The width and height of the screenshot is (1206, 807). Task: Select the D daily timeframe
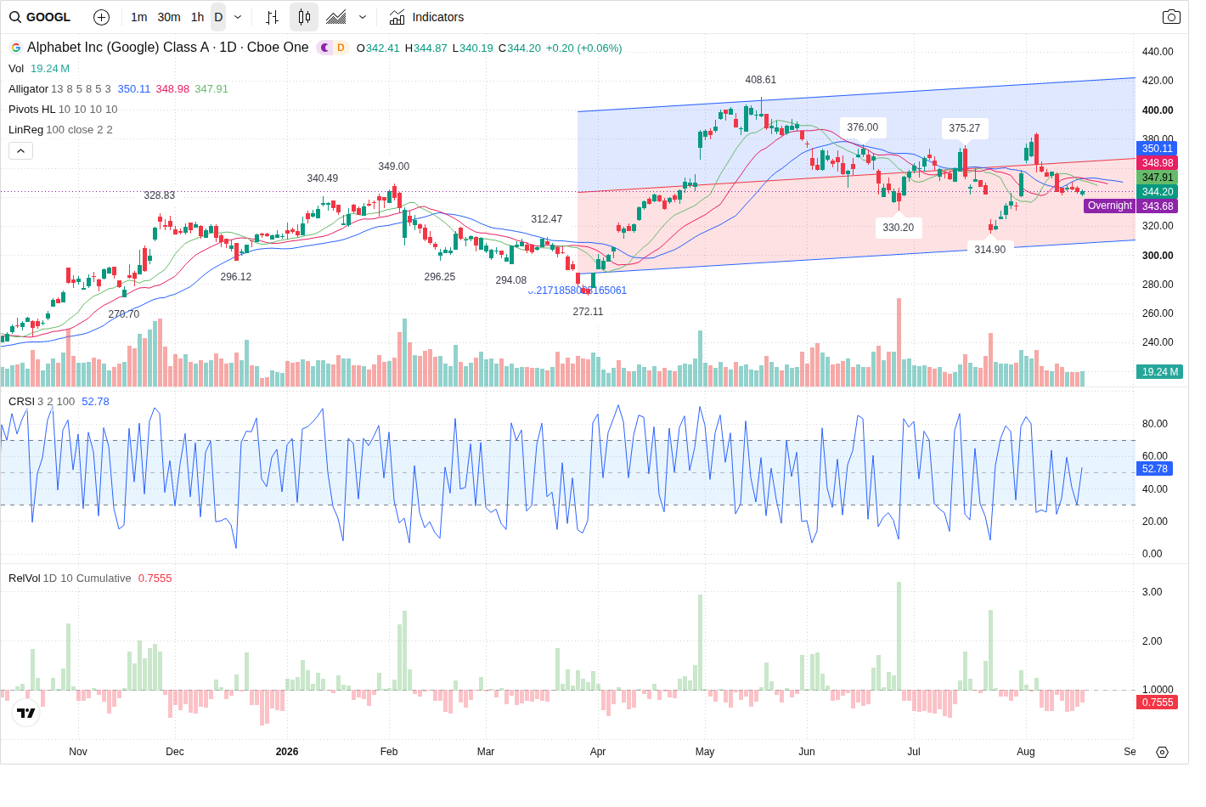[x=218, y=17]
